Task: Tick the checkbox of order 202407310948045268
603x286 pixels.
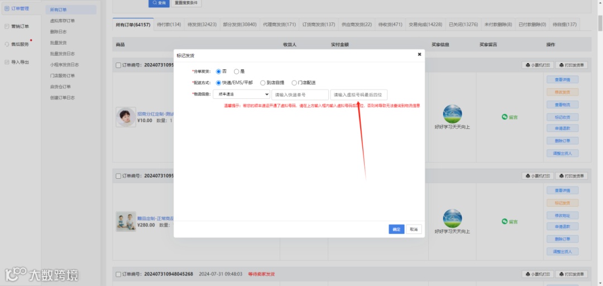Action: click(x=118, y=274)
